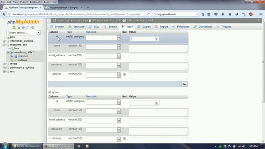
Task: Open the Tools menu
Action: point(46,2)
